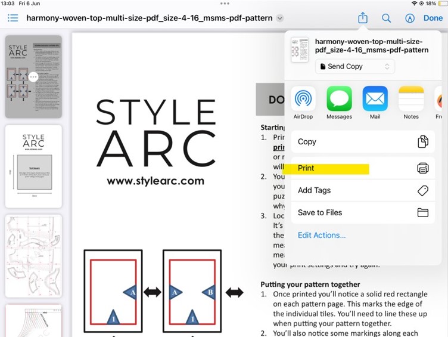
Task: Tap the Wi-Fi status icon
Action: coord(414,4)
